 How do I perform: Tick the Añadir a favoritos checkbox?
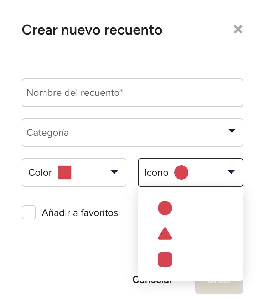click(x=29, y=212)
